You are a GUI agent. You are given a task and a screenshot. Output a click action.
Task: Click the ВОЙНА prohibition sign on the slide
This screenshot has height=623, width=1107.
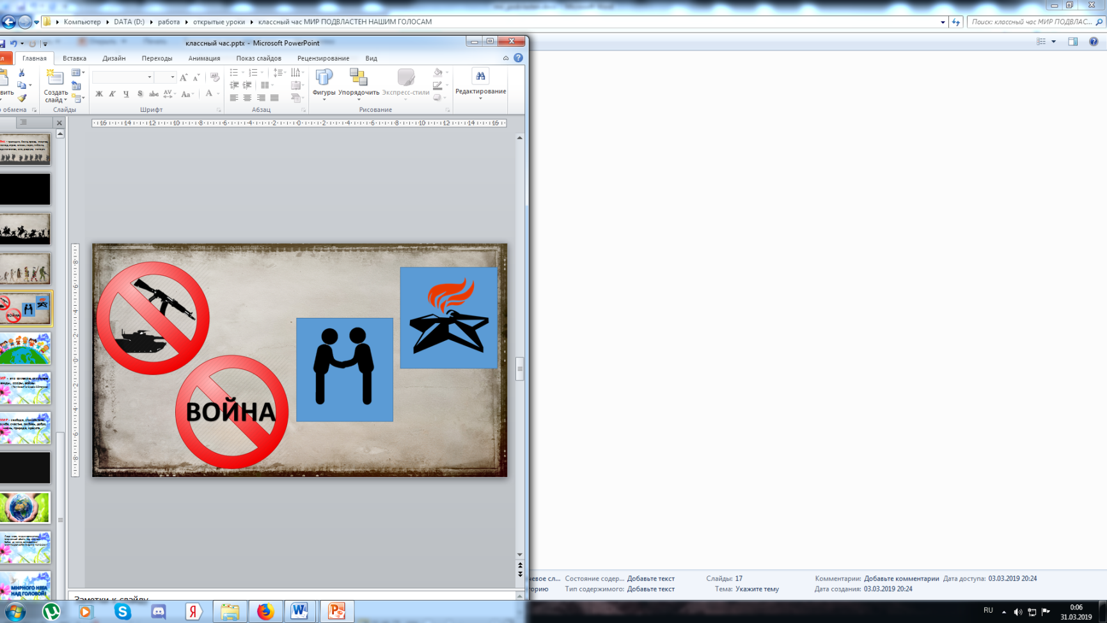pyautogui.click(x=232, y=412)
